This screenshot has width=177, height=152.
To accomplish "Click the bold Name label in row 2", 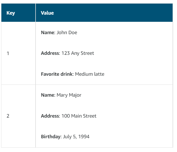I will pyautogui.click(x=47, y=95).
